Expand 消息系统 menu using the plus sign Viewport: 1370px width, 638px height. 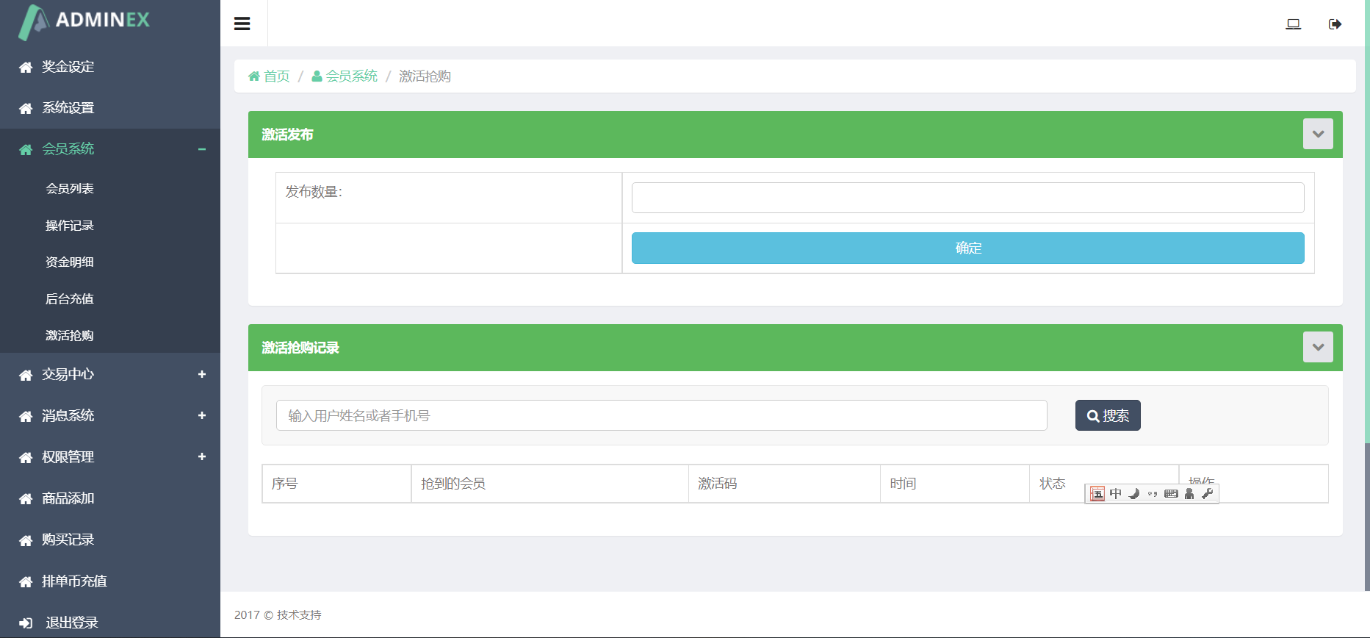[x=202, y=415]
